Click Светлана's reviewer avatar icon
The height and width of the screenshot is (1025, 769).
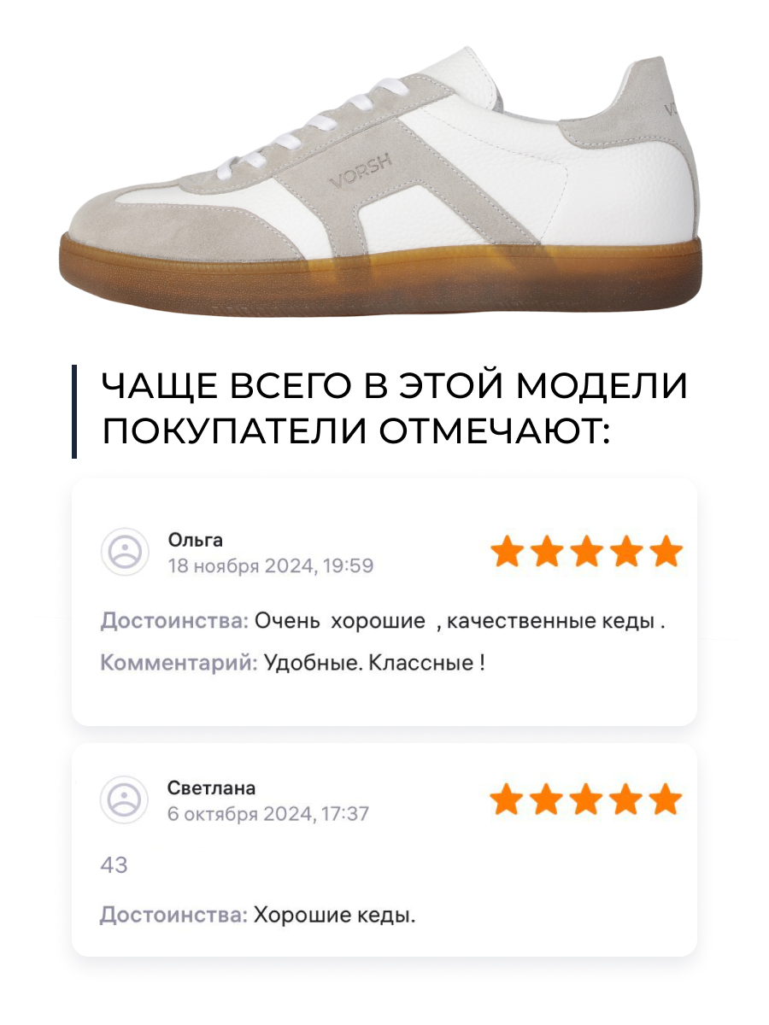click(x=126, y=799)
